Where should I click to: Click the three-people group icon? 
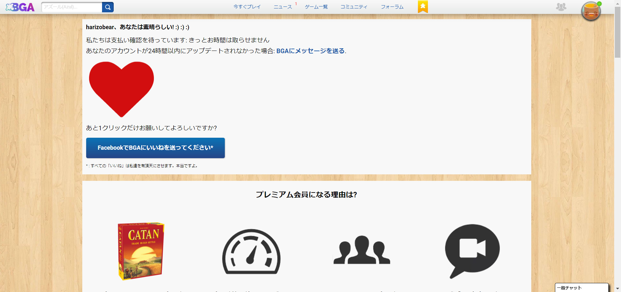362,250
